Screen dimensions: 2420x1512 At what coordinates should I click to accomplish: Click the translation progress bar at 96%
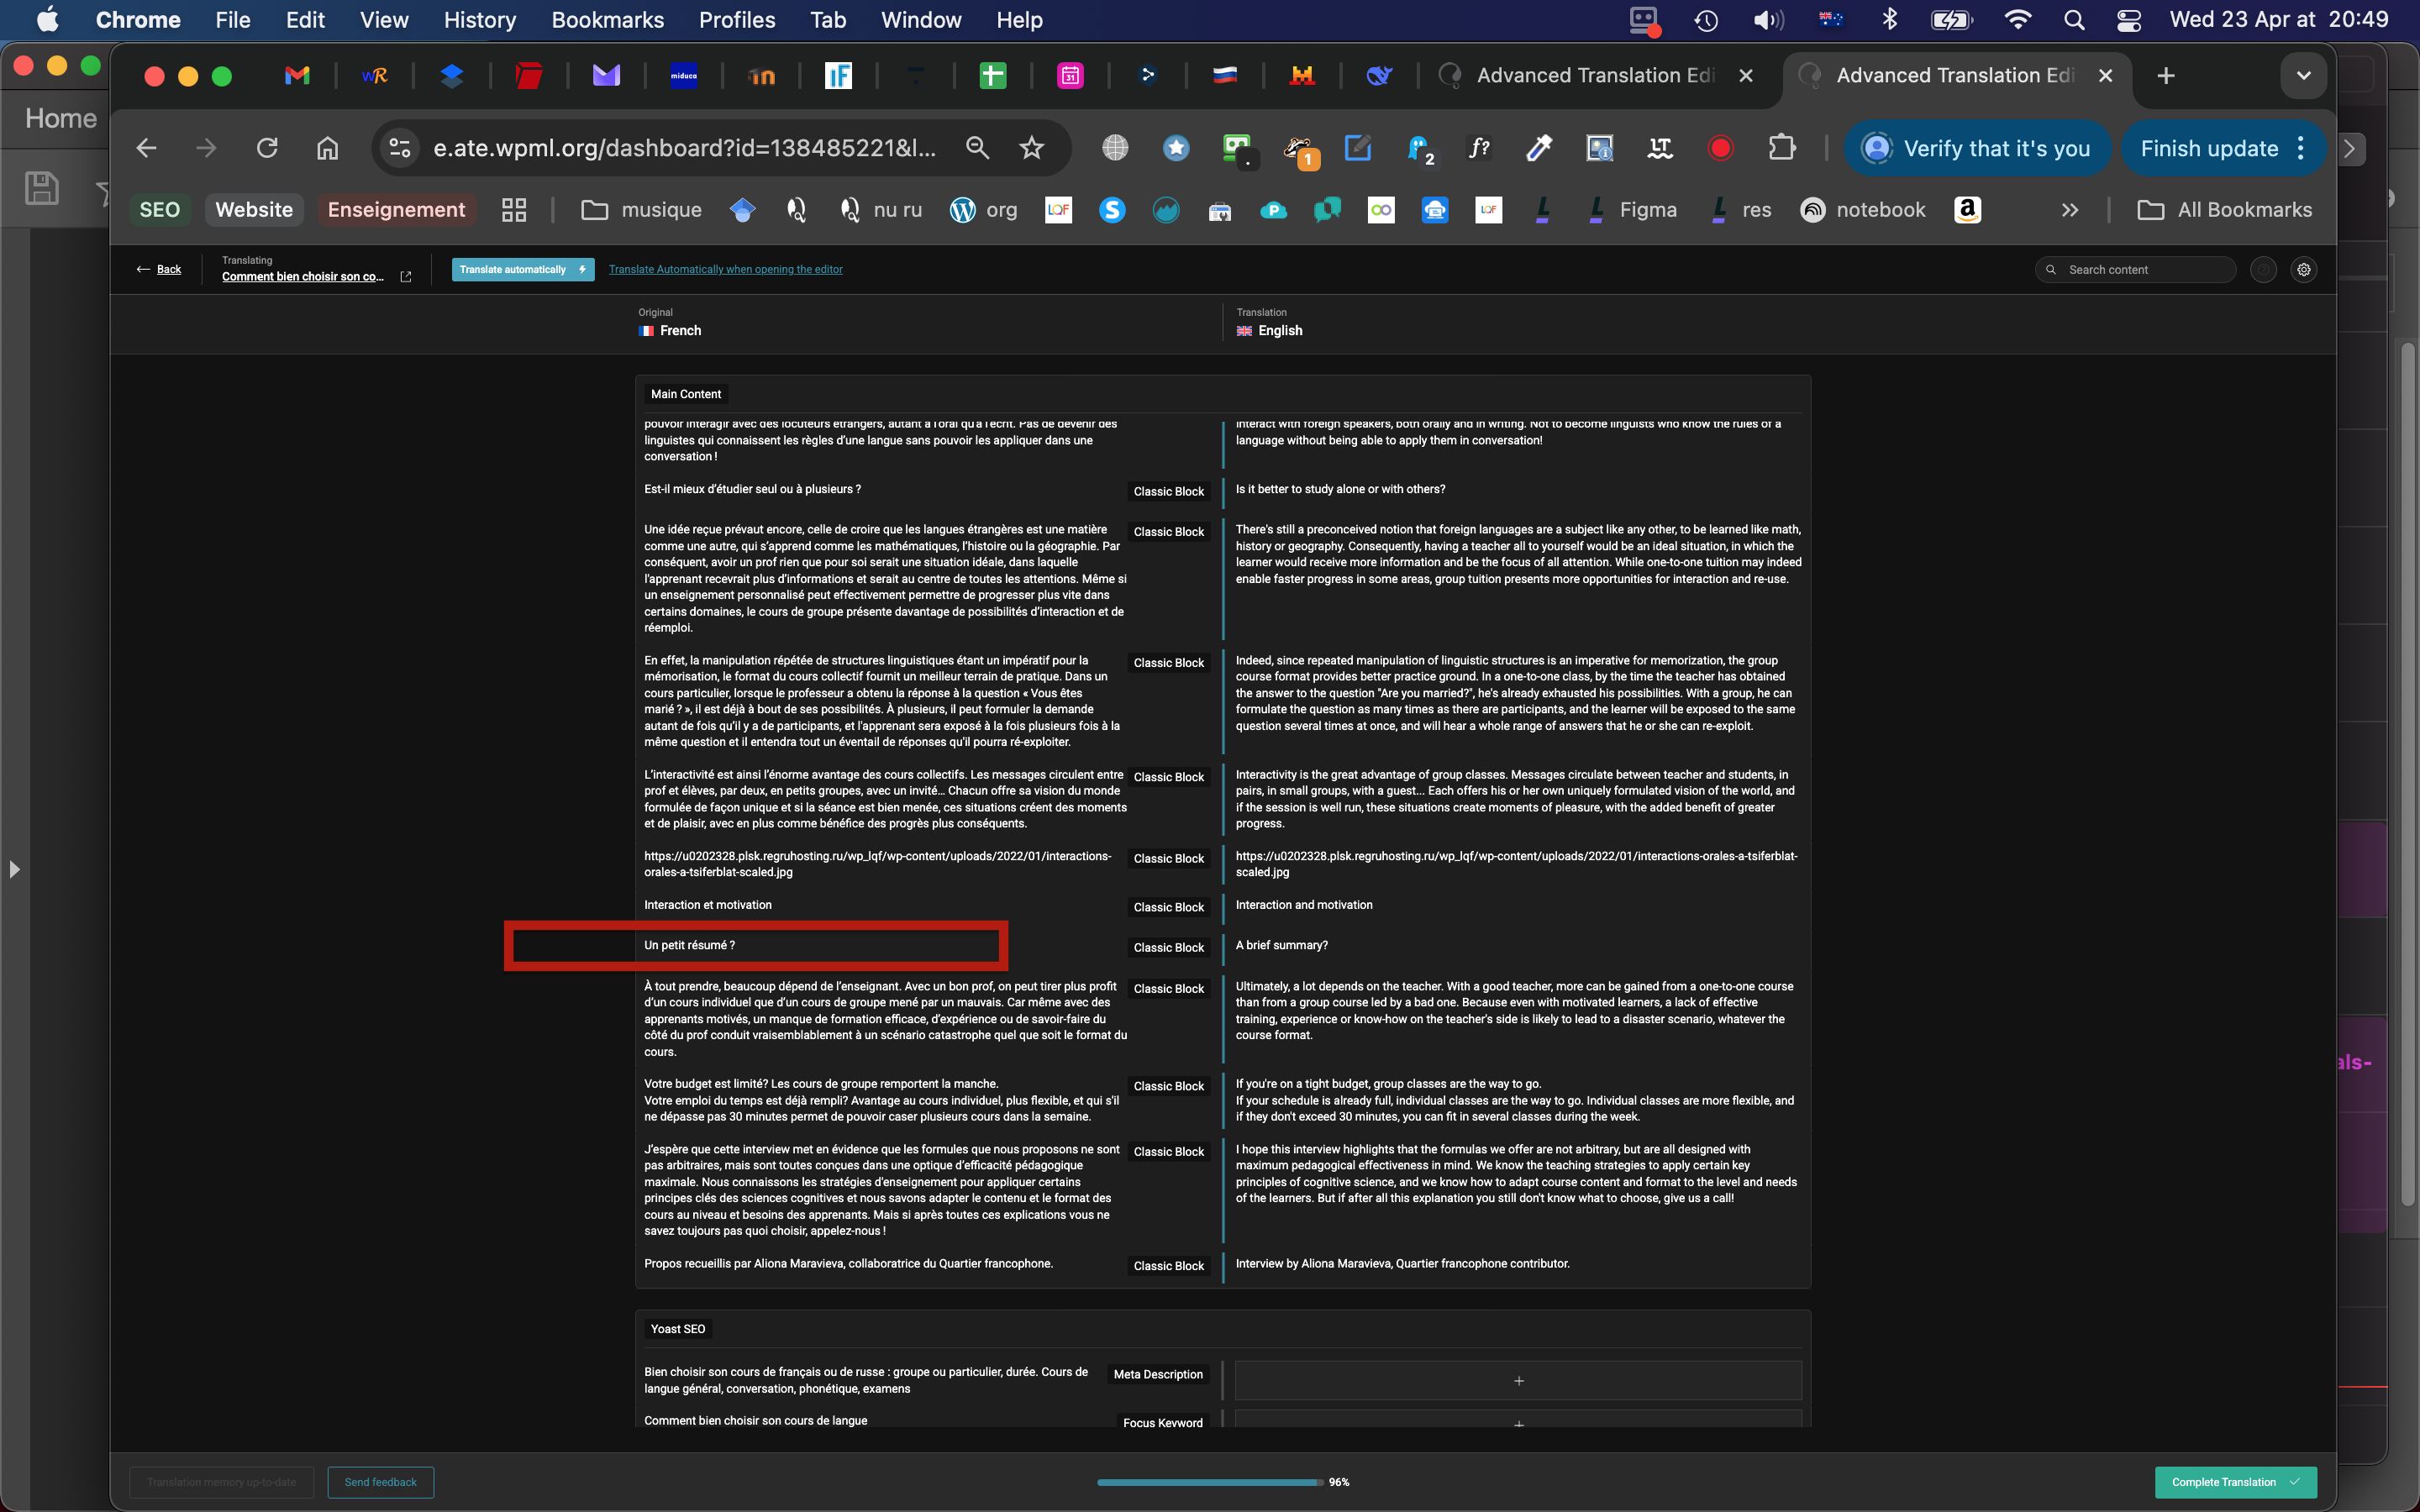coord(1210,1482)
